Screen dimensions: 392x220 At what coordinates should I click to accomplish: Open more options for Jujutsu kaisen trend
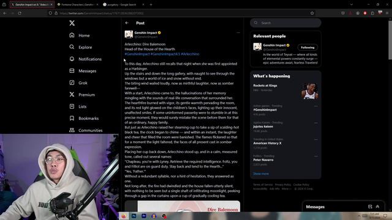click(x=316, y=123)
